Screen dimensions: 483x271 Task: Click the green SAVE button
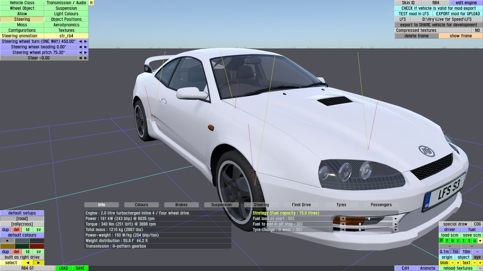click(x=80, y=268)
